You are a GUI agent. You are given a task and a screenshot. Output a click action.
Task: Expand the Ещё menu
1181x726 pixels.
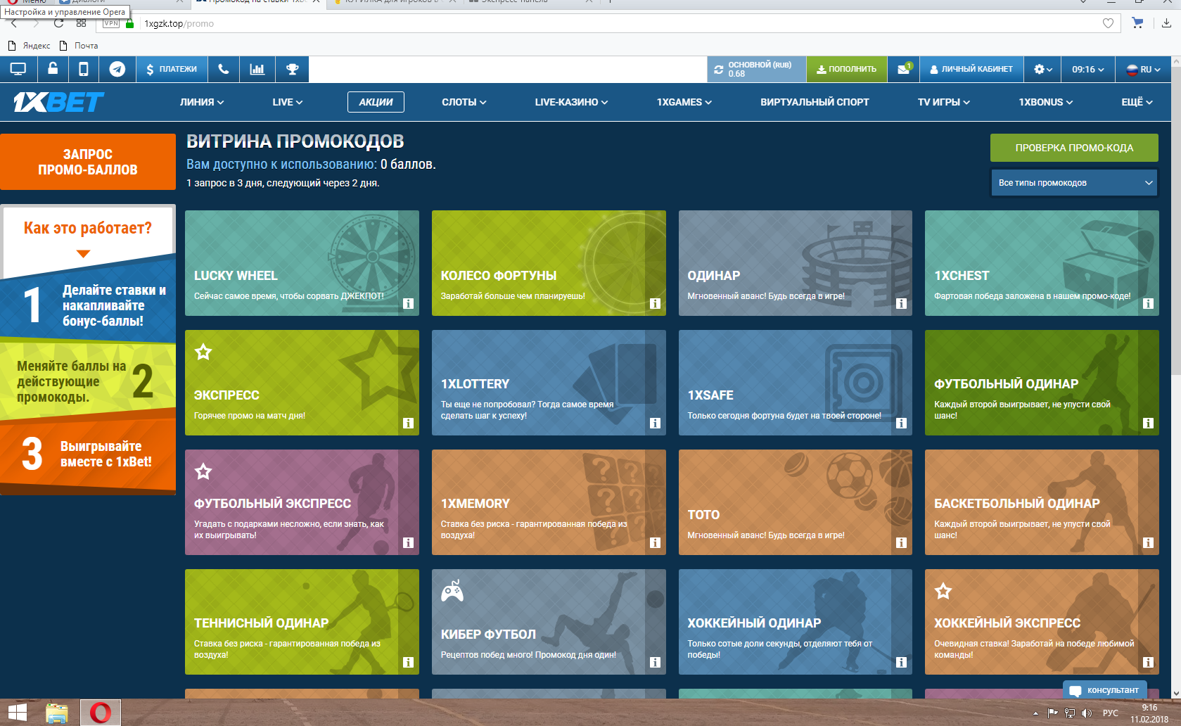point(1137,102)
